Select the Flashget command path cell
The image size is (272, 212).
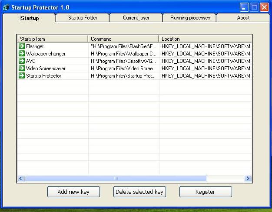[x=123, y=46]
